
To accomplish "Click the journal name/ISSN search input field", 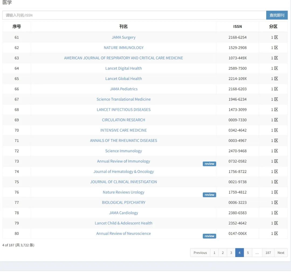I will [134, 15].
